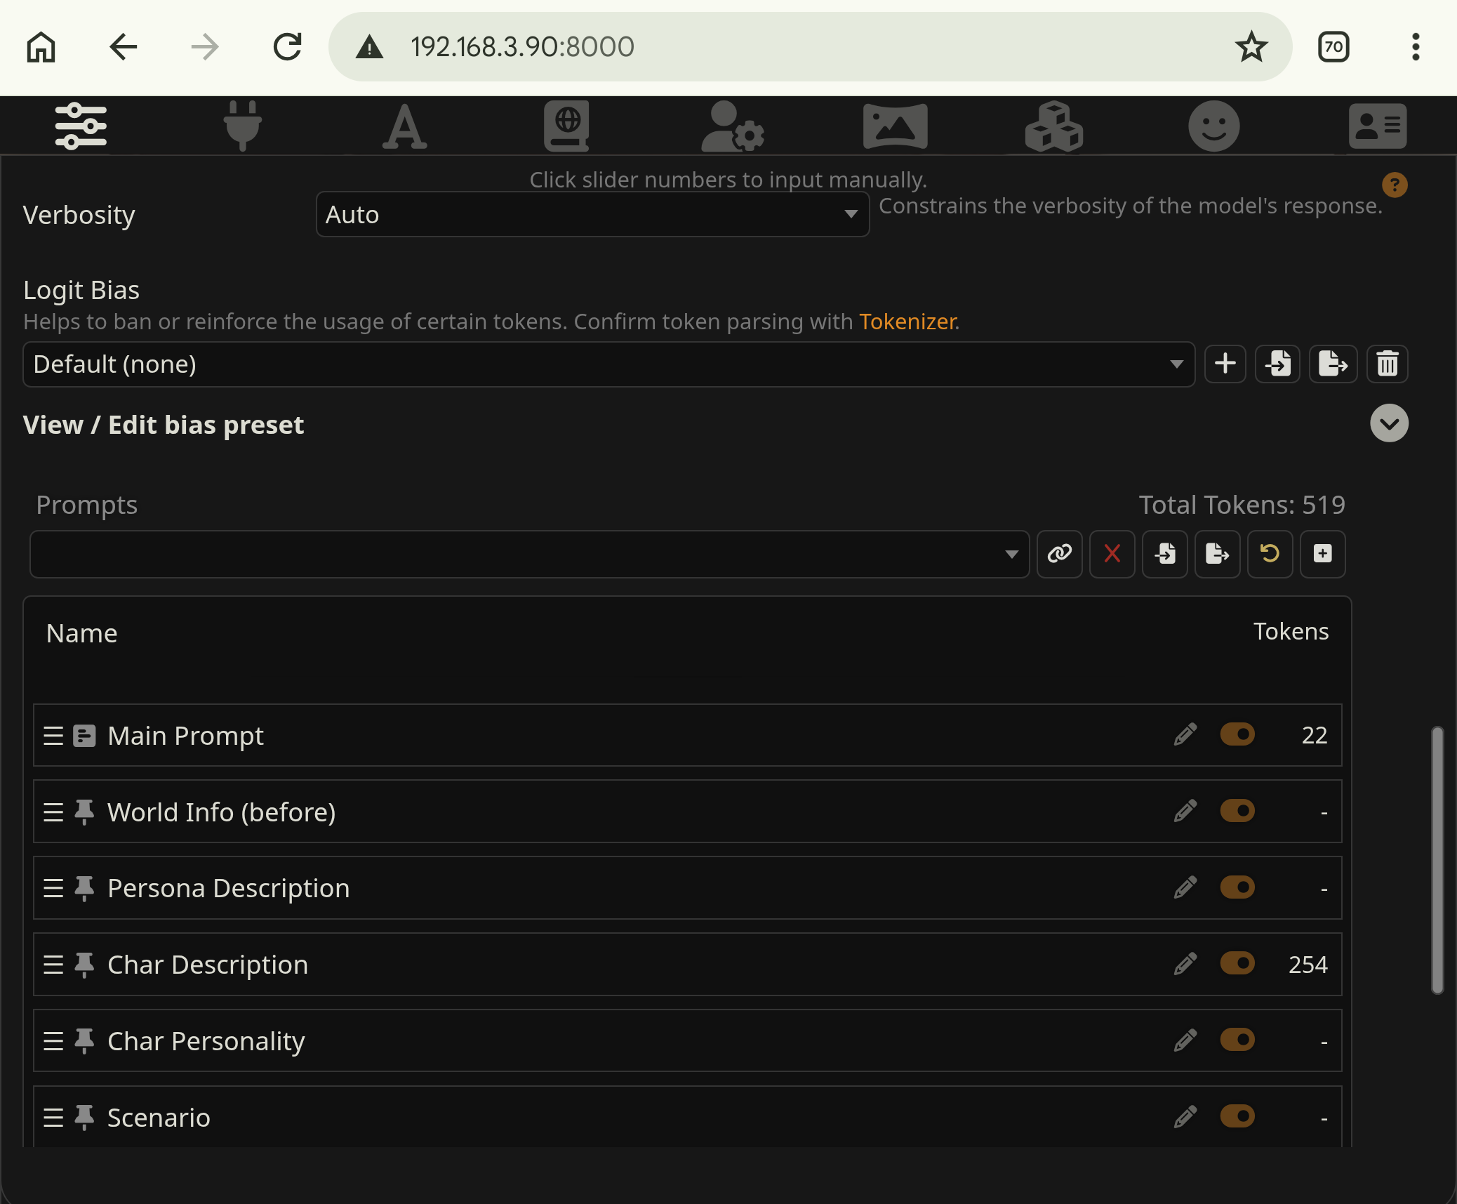1457x1204 pixels.
Task: Toggle off the Main Prompt switch
Action: 1237,735
